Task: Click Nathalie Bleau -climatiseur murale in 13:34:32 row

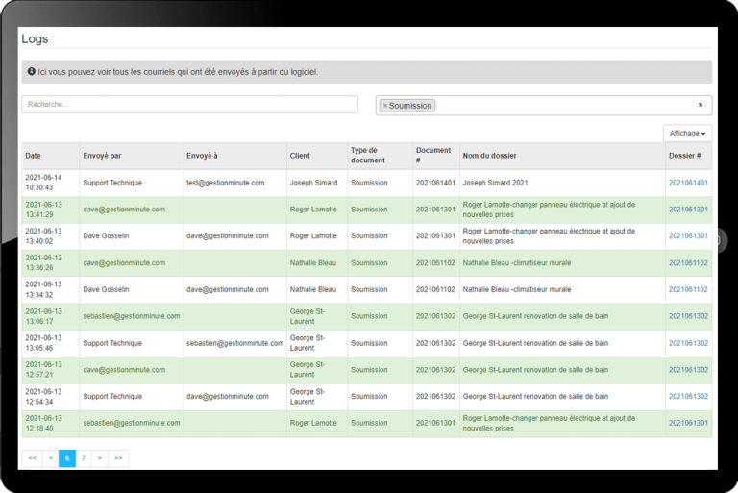Action: [x=517, y=289]
